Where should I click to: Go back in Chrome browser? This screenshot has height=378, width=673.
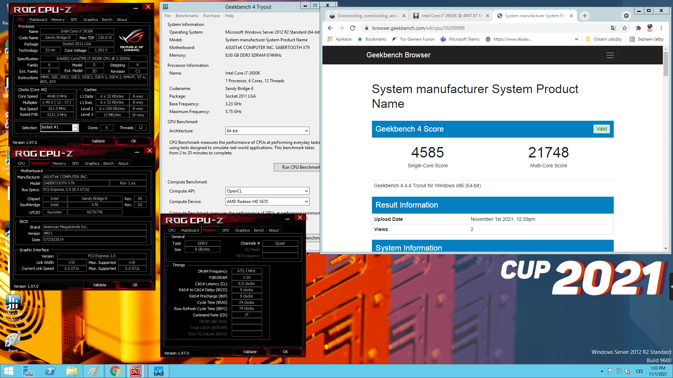point(330,28)
